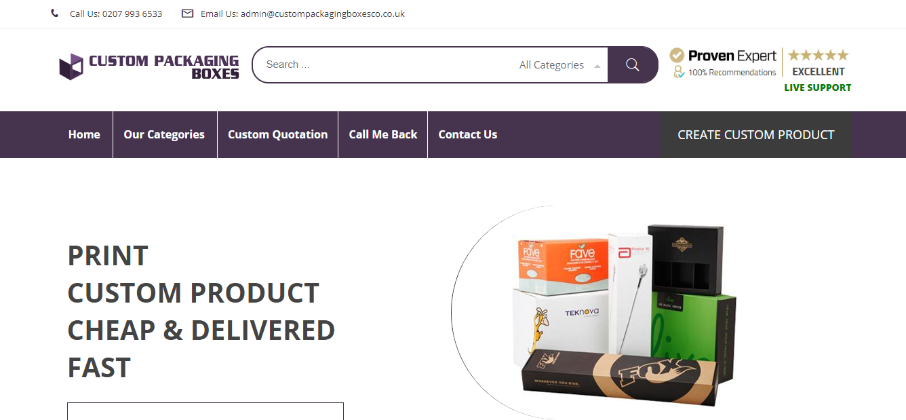Click the CREATE CUSTOM PRODUCT button
906x420 pixels.
coord(756,134)
